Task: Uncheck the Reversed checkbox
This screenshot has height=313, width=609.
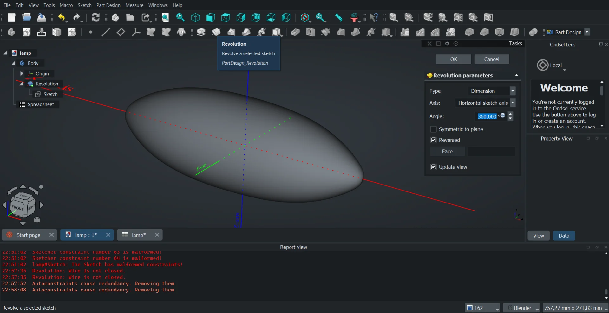Action: [x=433, y=140]
